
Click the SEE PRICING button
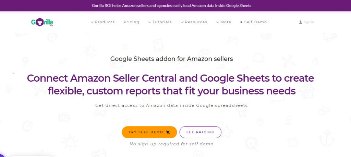(200, 132)
